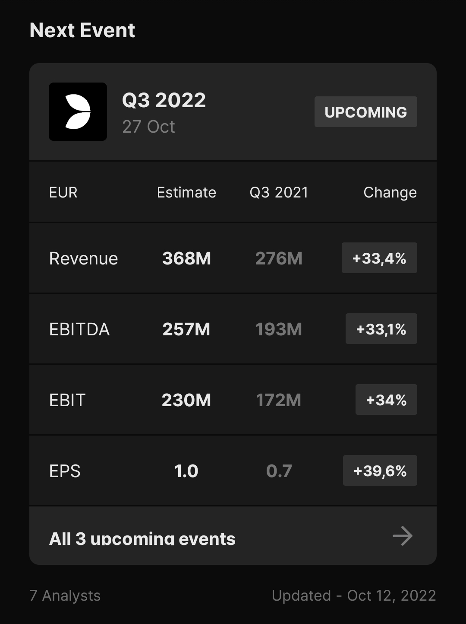Select the UPCOMING status badge
This screenshot has width=466, height=624.
pyautogui.click(x=366, y=112)
